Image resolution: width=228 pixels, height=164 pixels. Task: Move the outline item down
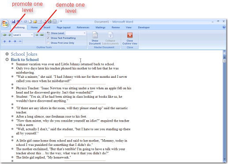point(10,41)
